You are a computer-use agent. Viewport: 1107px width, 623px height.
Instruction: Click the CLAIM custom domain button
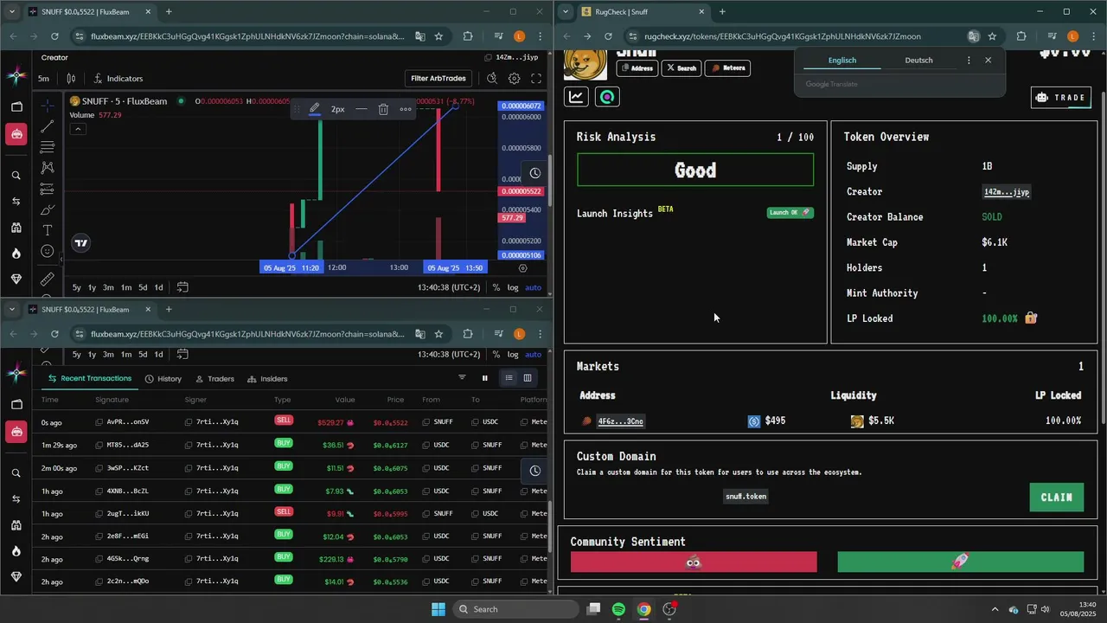click(x=1057, y=498)
